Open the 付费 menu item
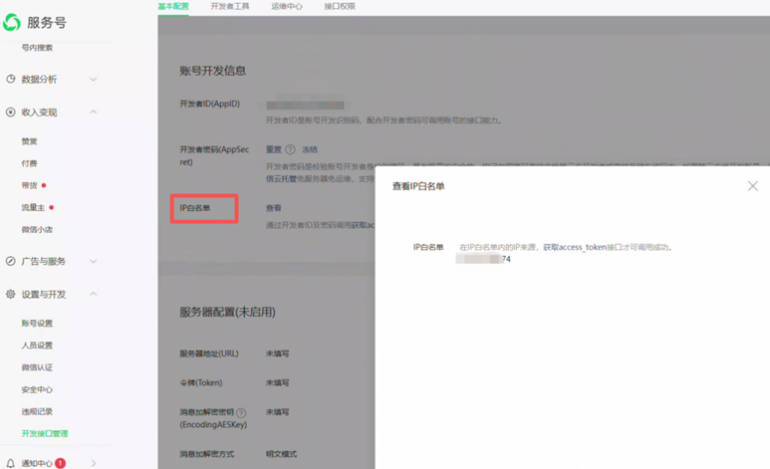The image size is (770, 469). click(x=29, y=163)
